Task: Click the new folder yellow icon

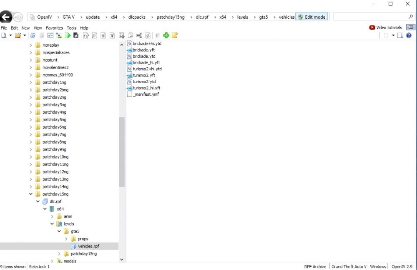Action: 175,35
